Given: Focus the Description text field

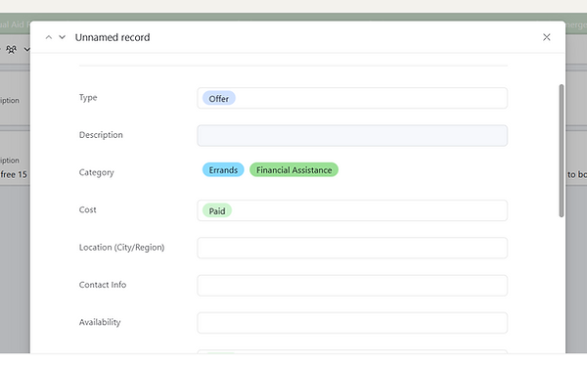Looking at the screenshot, I should point(352,135).
